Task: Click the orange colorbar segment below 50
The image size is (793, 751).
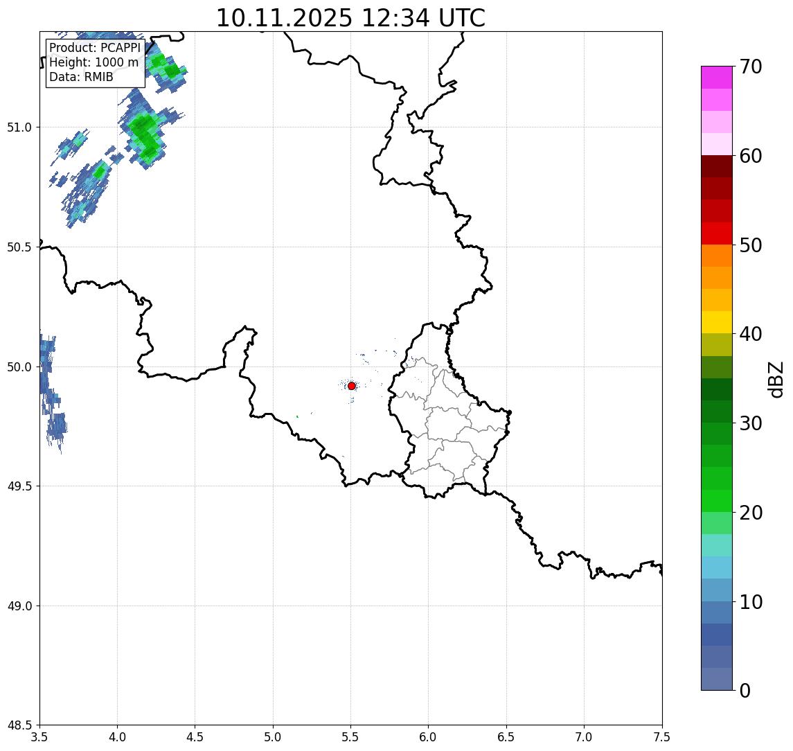Action: 717,256
